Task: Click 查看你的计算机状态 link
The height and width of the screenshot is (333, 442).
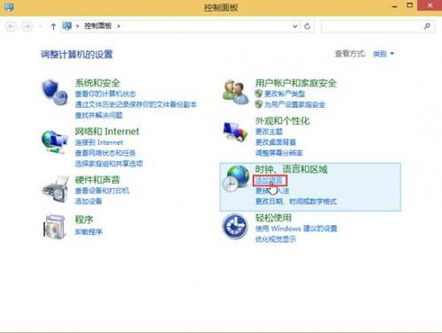Action: tap(105, 94)
